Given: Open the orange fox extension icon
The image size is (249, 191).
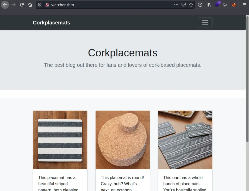Looking at the screenshot, I should click(x=234, y=5).
